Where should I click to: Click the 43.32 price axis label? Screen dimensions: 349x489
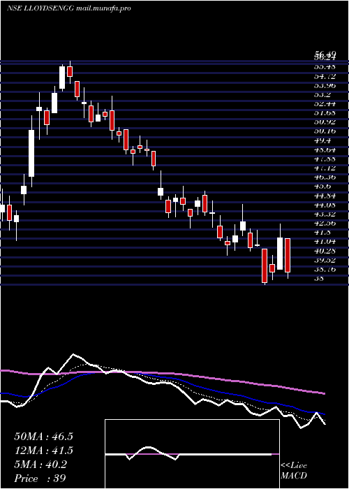click(325, 214)
